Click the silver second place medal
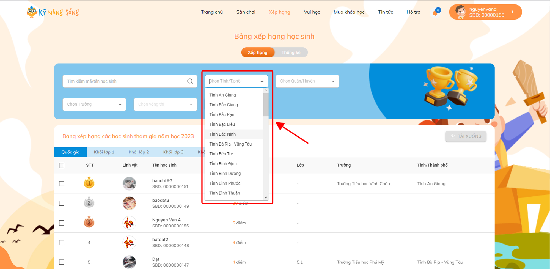Image resolution: width=550 pixels, height=269 pixels. 89,203
